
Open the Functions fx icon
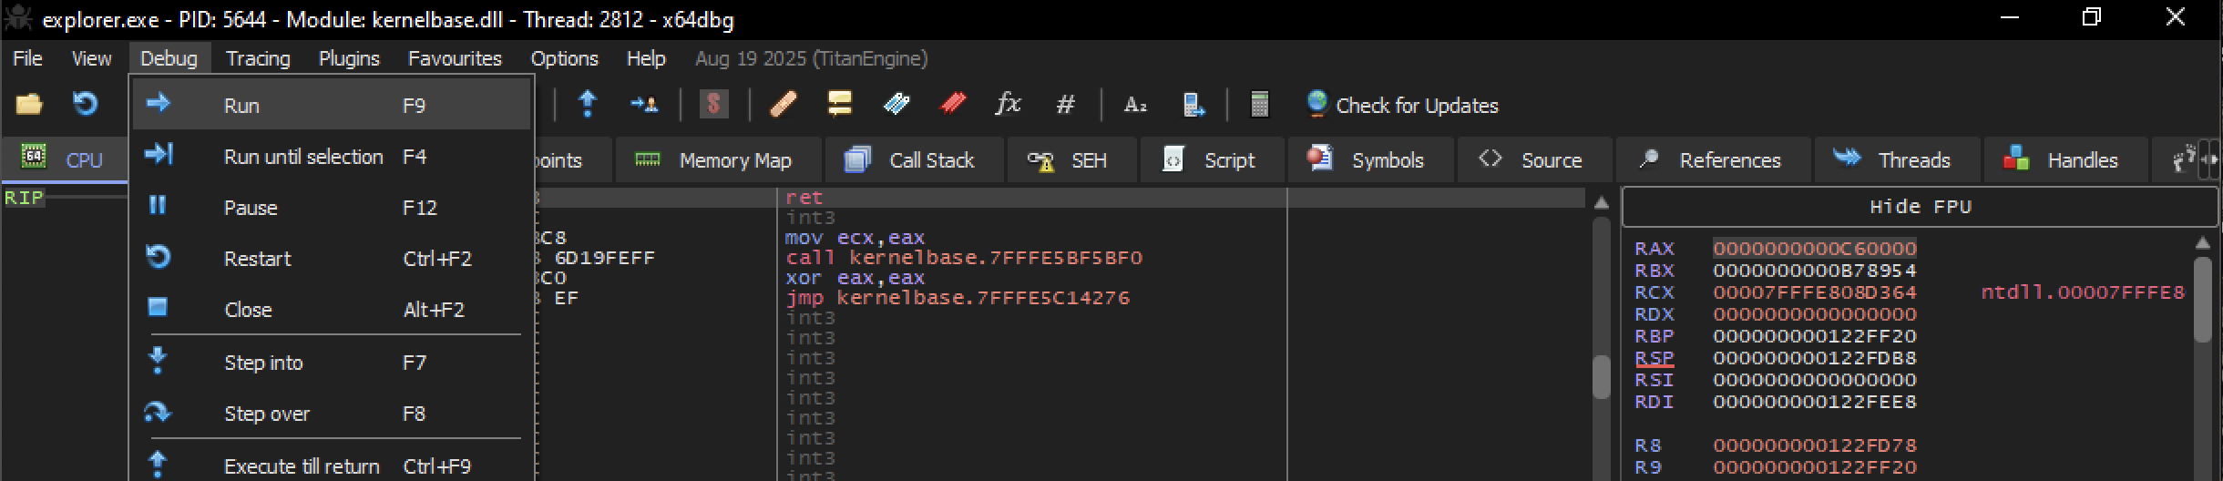pos(1008,105)
